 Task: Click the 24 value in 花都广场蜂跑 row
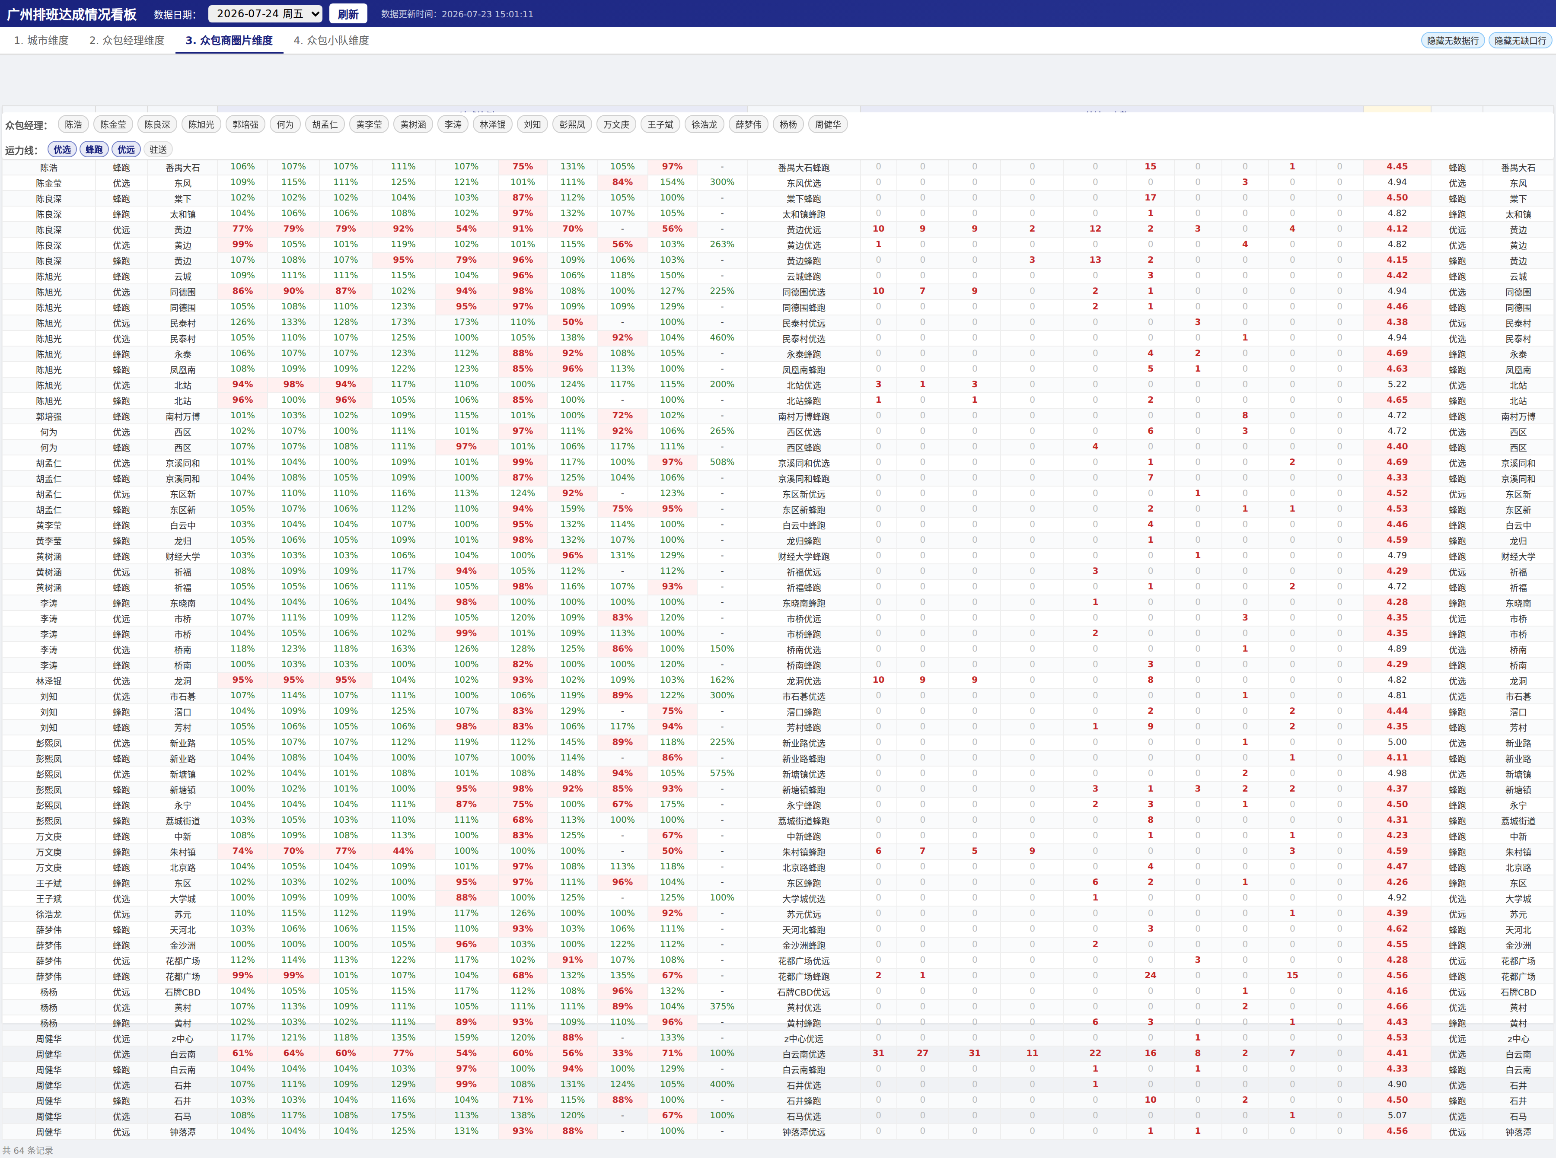pos(1151,975)
